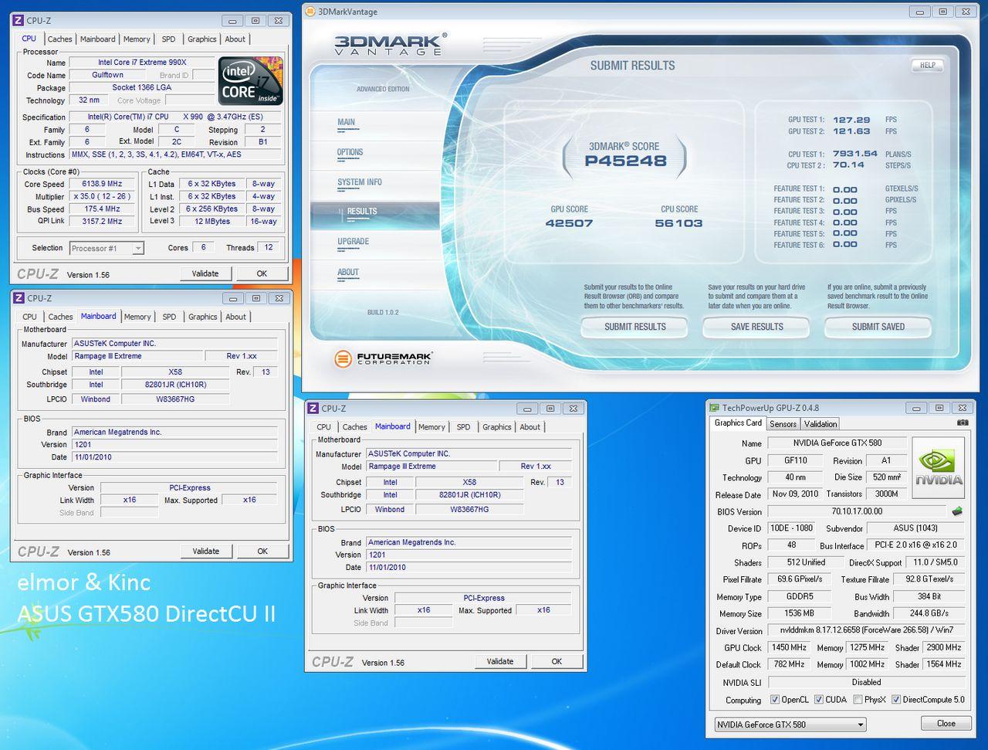Click Validate in CPU-Z window beside GPU-Z
The image size is (988, 750).
point(500,661)
